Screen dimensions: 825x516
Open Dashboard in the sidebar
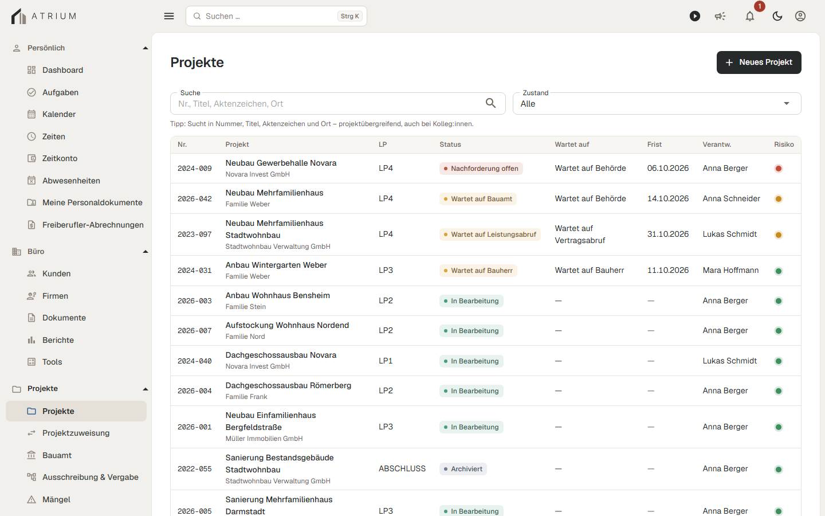[76, 70]
